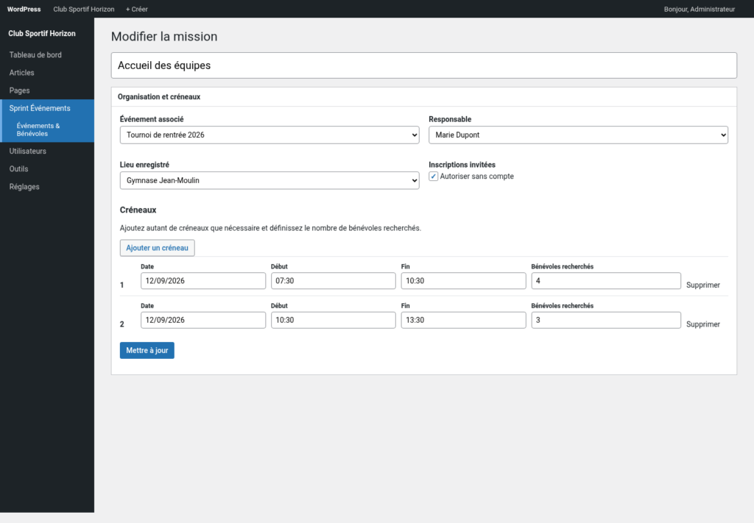Delete slot 1 with Supprimer

click(x=703, y=285)
